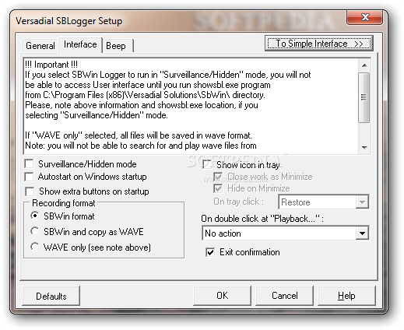Open the On tray click Restore dropdown
The height and width of the screenshot is (330, 404).
coord(362,202)
